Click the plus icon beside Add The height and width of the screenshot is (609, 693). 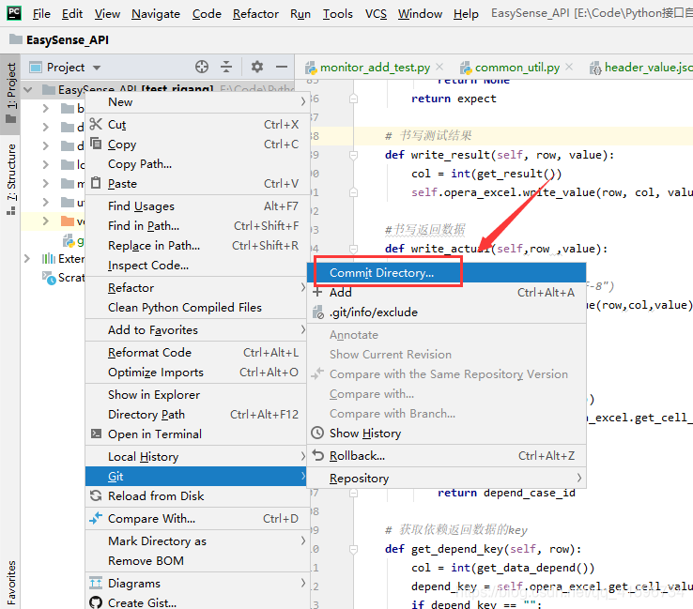click(317, 292)
